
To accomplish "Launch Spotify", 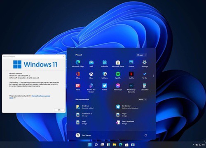I will click(x=118, y=75).
